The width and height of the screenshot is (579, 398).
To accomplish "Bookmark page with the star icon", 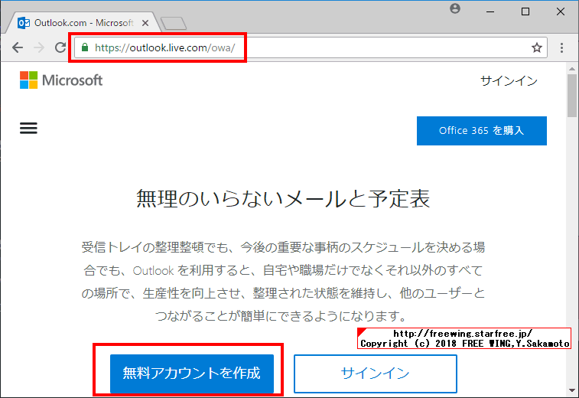I will (x=536, y=47).
